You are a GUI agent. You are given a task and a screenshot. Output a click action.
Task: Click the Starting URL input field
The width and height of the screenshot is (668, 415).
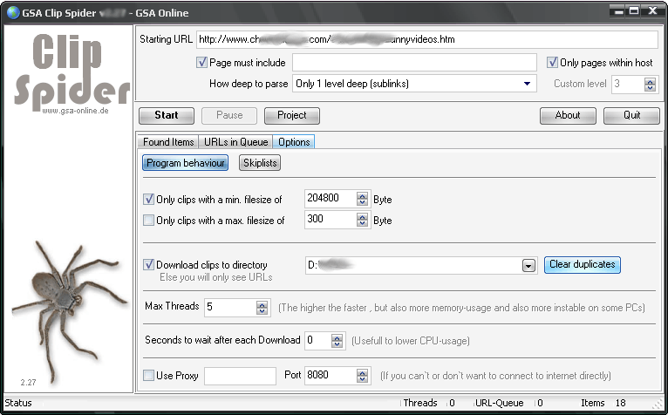click(x=426, y=39)
